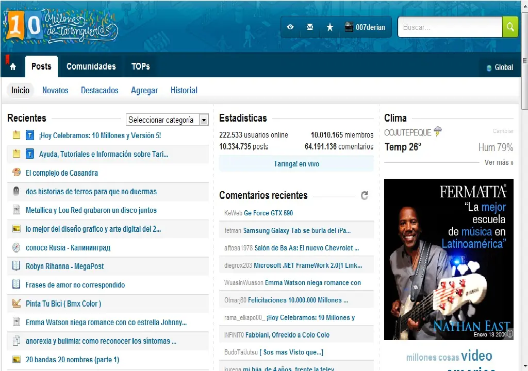Viewport: 528px width, 371px height.
Task: Switch to the Comunidades tab
Action: pos(91,66)
